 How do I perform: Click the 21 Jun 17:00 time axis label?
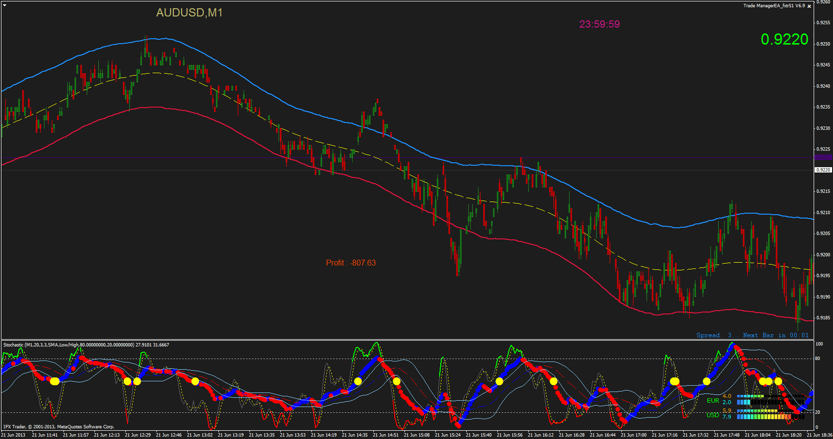(633, 435)
